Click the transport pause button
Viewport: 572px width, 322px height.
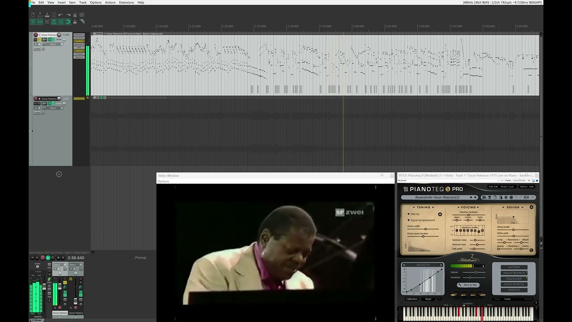click(63, 258)
